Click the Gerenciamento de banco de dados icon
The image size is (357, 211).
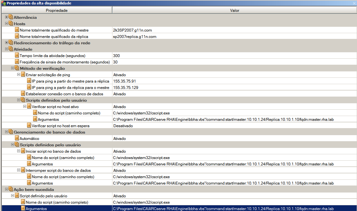click(11, 132)
